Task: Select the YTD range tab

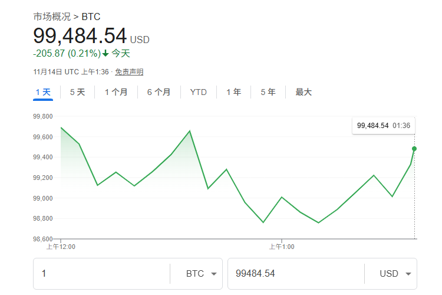Action: (198, 92)
